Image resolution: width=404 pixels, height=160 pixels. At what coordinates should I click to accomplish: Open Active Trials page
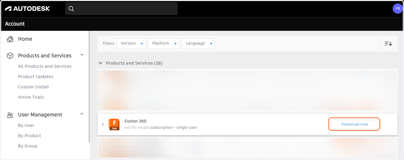coord(31,97)
